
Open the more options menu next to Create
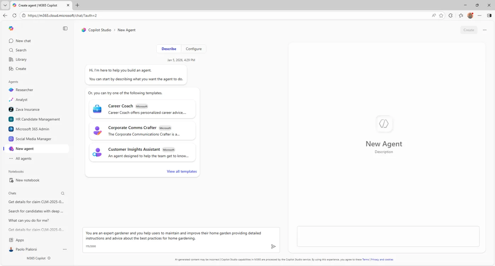[x=485, y=30]
